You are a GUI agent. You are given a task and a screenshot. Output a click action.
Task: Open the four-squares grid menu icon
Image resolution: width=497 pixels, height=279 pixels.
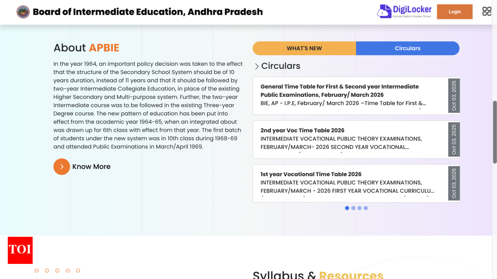tap(487, 12)
